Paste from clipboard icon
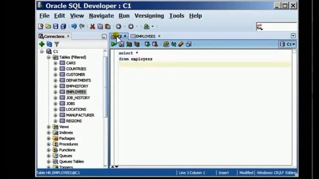The width and height of the screenshot is (319, 179). [108, 26]
